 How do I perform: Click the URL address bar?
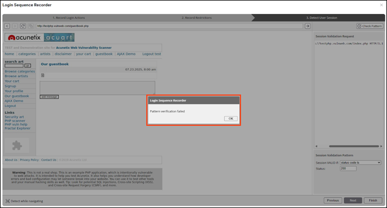[169, 26]
